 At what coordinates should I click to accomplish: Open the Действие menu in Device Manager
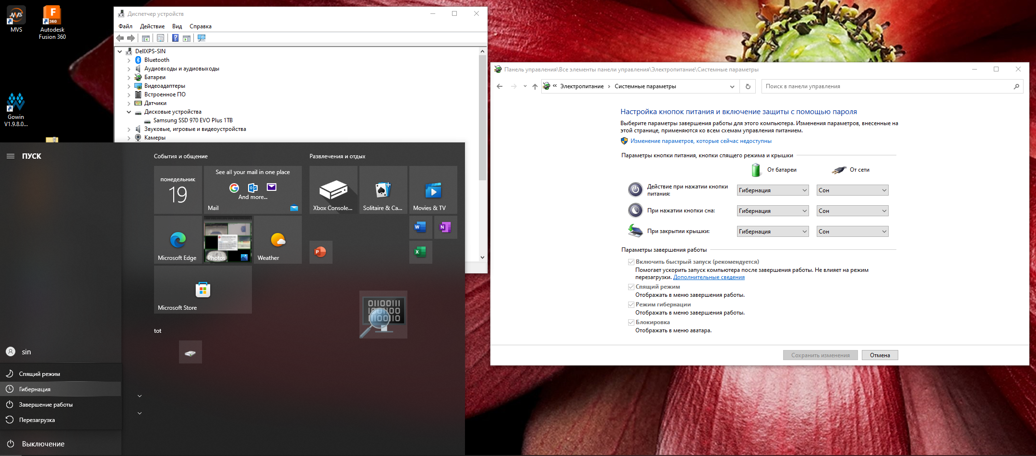152,26
